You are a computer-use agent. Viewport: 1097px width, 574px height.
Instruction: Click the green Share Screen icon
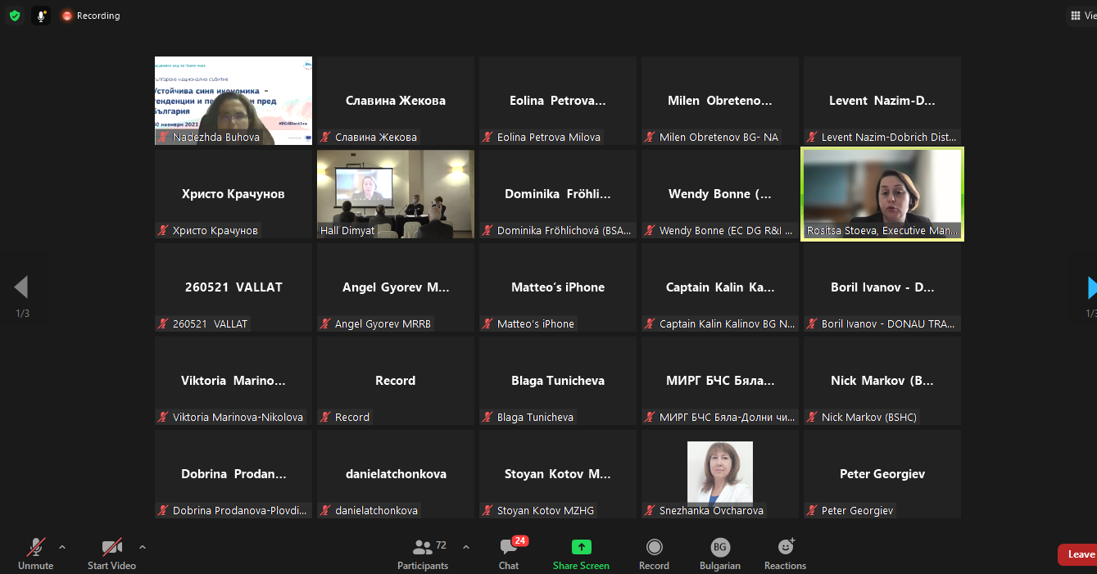(581, 547)
